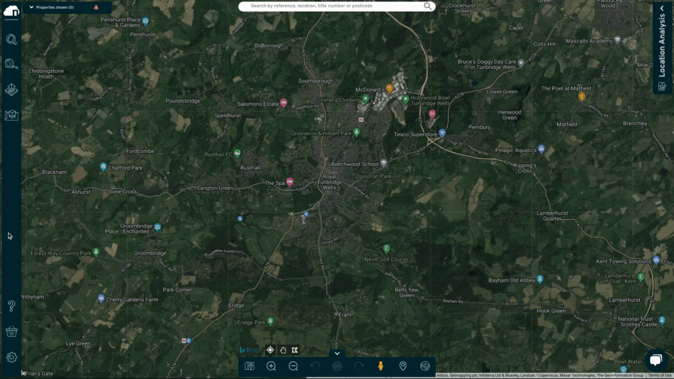Image resolution: width=674 pixels, height=379 pixels.
Task: Select the hand pan tool
Action: [283, 350]
